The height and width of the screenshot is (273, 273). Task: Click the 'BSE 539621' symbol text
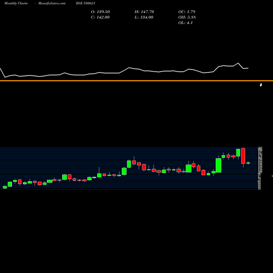pyautogui.click(x=86, y=3)
